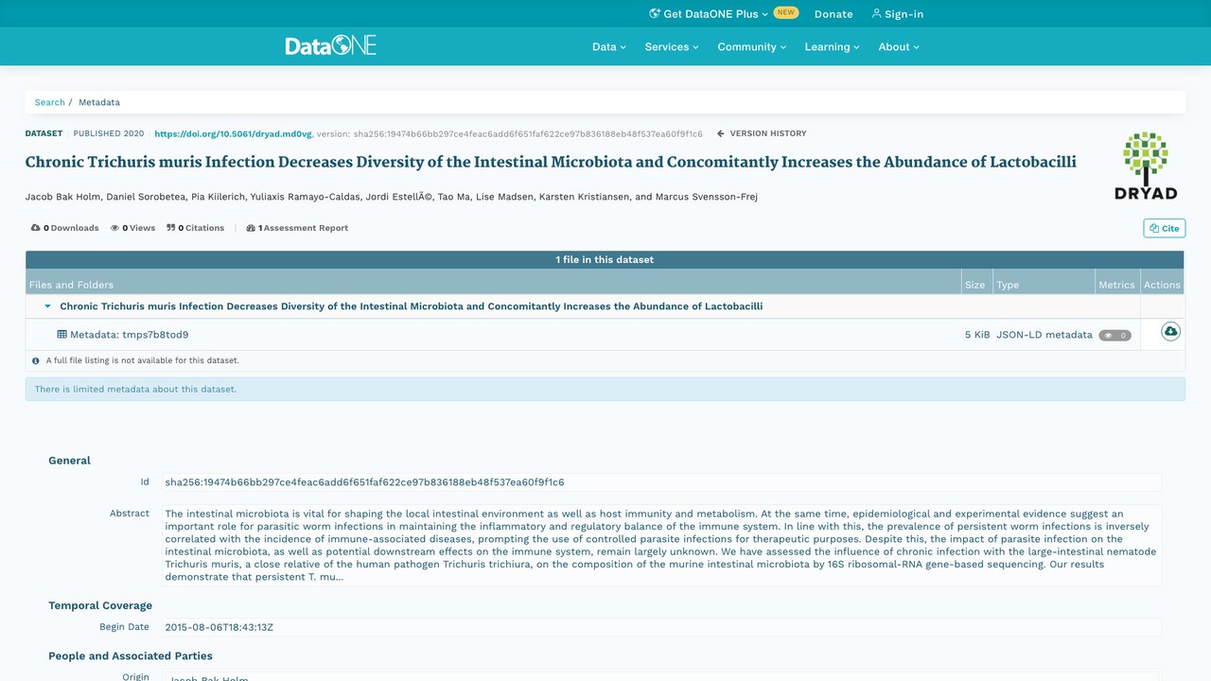This screenshot has height=681, width=1211.
Task: Click the file views metric badge
Action: 1114,335
